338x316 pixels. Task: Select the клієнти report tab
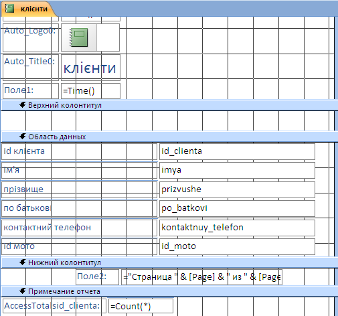click(28, 9)
